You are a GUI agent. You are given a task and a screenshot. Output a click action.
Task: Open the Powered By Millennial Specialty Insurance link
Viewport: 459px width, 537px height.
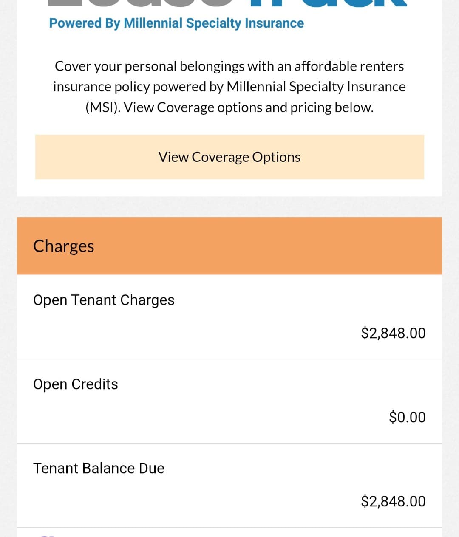pyautogui.click(x=176, y=23)
